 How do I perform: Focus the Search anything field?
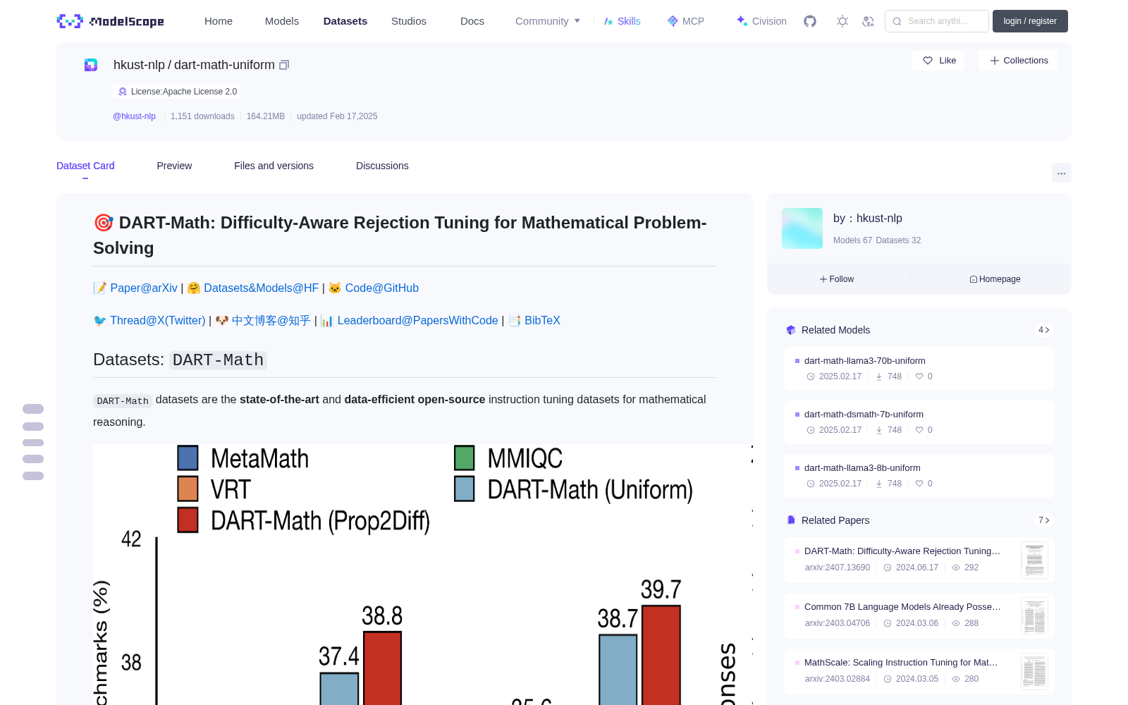click(937, 21)
